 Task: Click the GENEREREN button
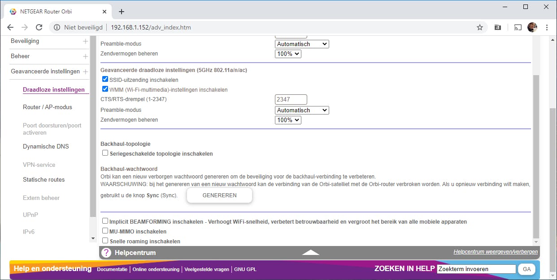pos(219,195)
